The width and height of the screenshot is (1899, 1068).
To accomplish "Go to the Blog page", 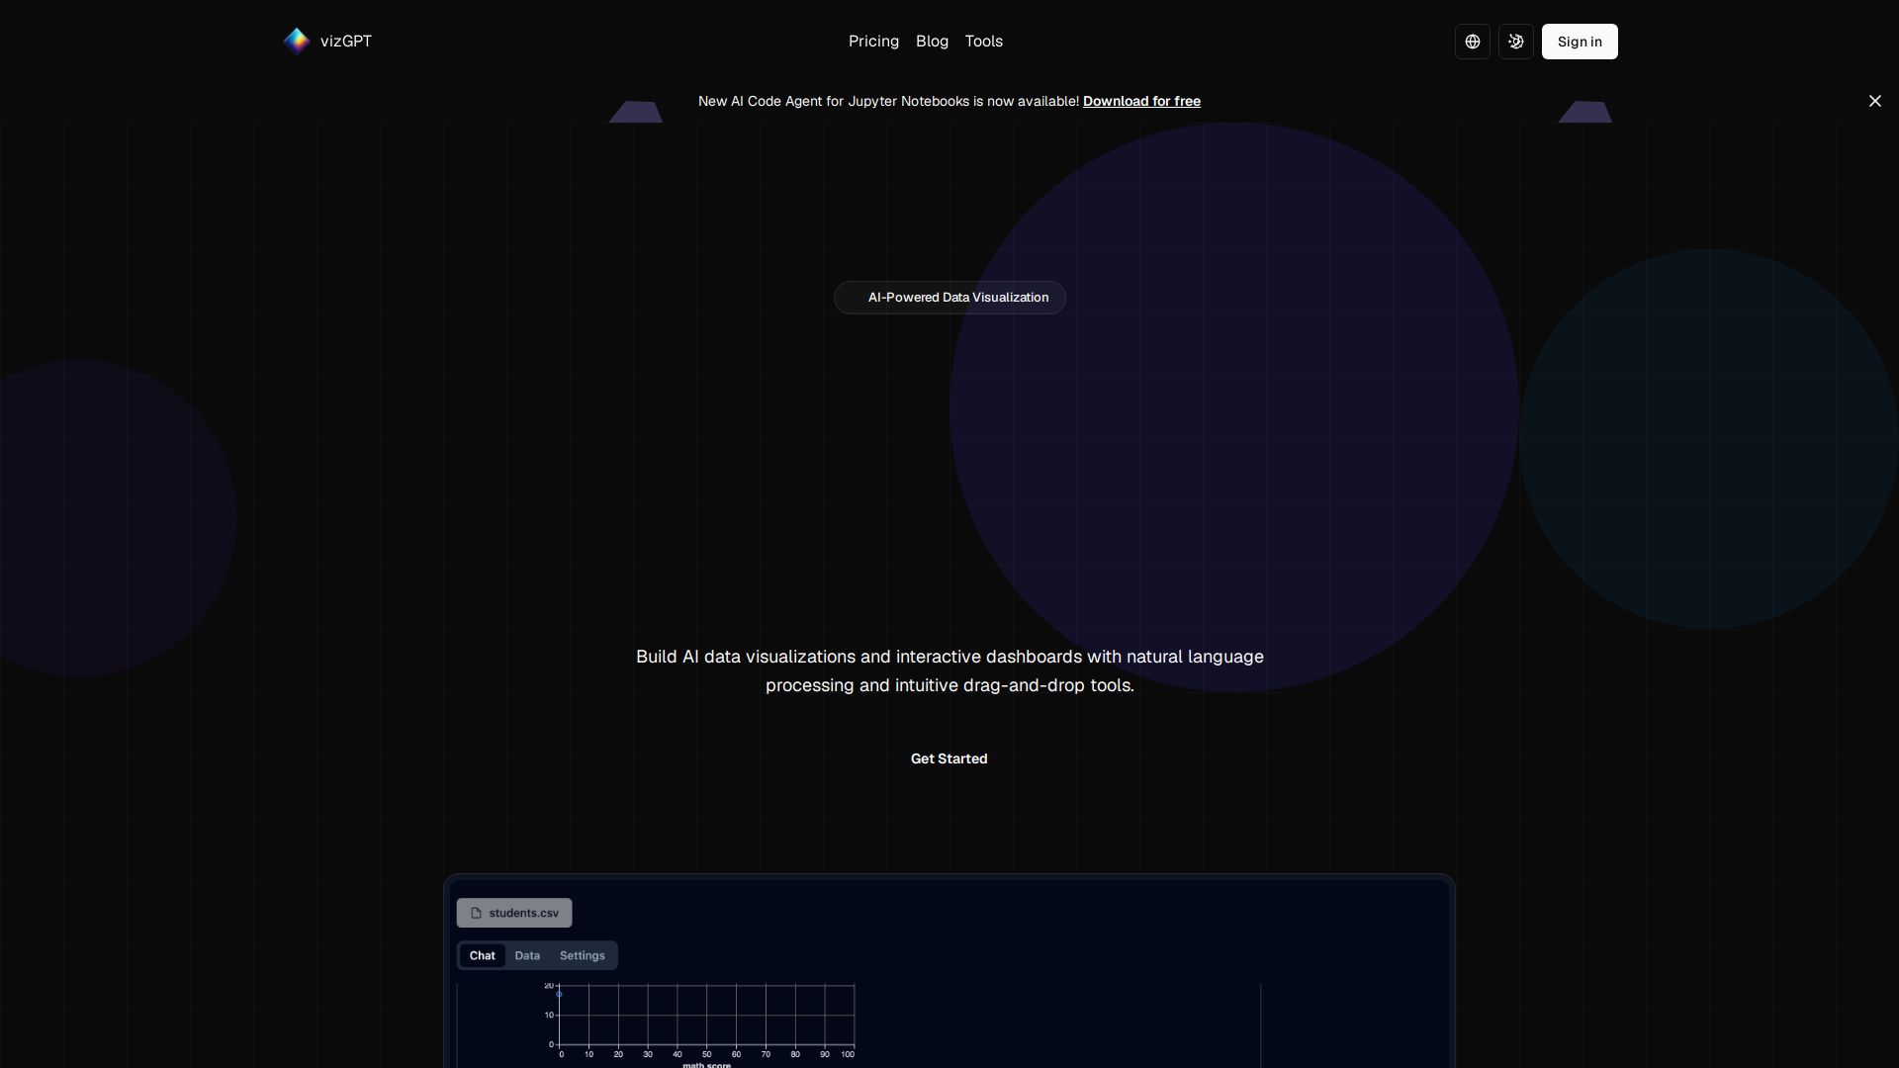I will coord(932,42).
